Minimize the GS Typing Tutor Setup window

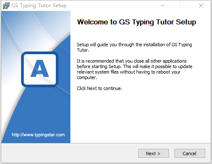[163, 5]
